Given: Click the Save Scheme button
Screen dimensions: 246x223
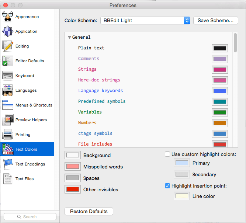Looking at the screenshot, I should point(215,21).
